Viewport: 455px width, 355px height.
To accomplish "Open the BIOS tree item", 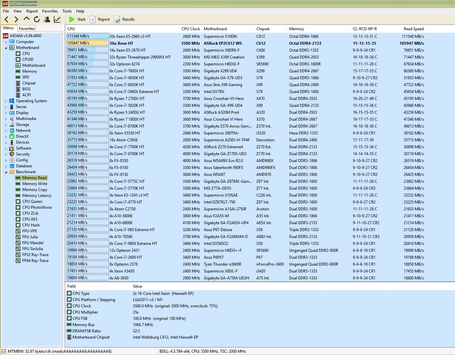I will pos(26,89).
